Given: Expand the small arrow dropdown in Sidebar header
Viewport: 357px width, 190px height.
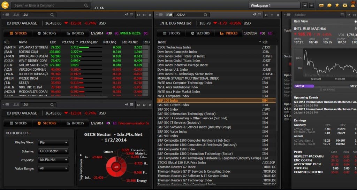Looking at the screenshot, I should coord(284,15).
